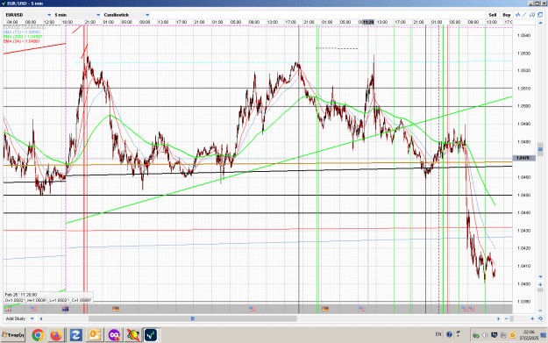Click the 1.0500 price axis label
This screenshot has width=548, height=343.
[523, 106]
